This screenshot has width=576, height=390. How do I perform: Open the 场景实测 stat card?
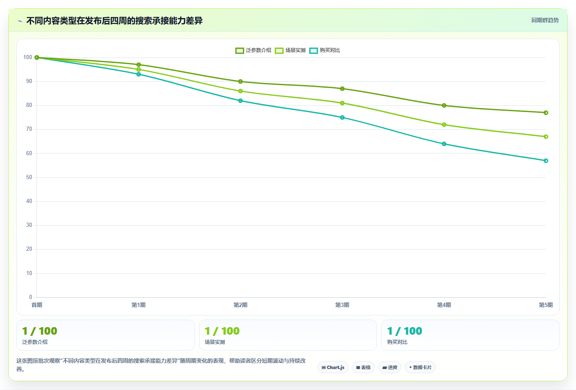pyautogui.click(x=288, y=335)
